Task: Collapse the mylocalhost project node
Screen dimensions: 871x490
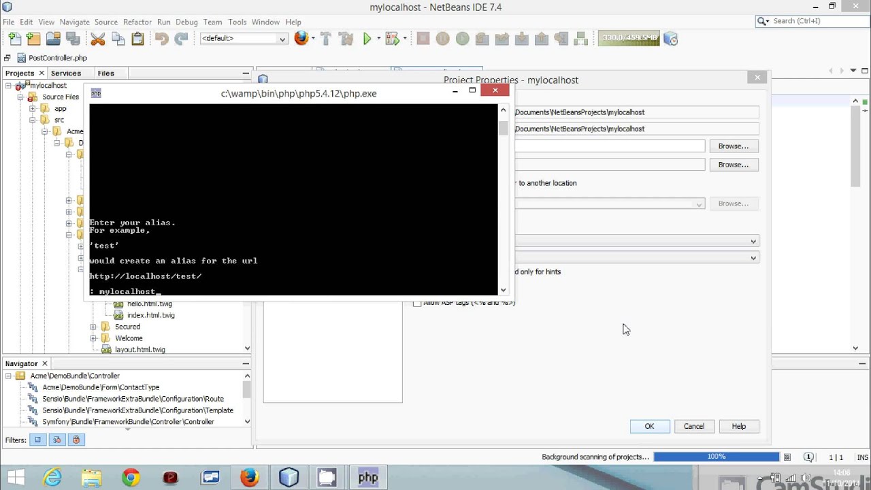Action: click(x=10, y=86)
